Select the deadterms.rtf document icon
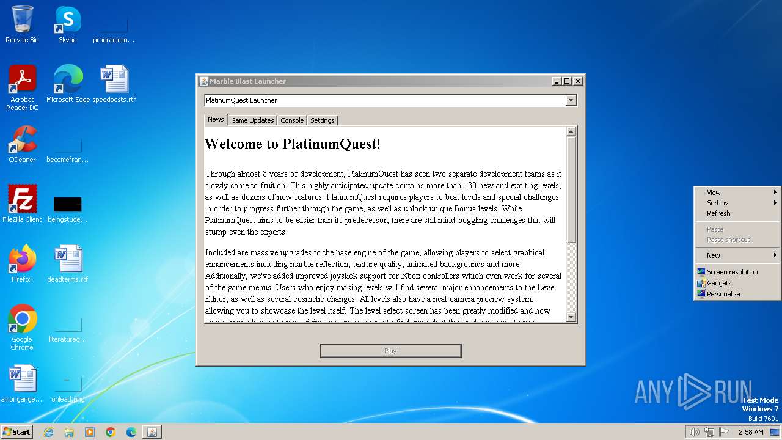The image size is (782, 440). (68, 263)
